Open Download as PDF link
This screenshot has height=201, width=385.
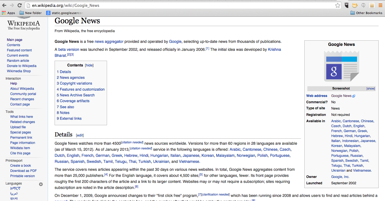click(23, 171)
